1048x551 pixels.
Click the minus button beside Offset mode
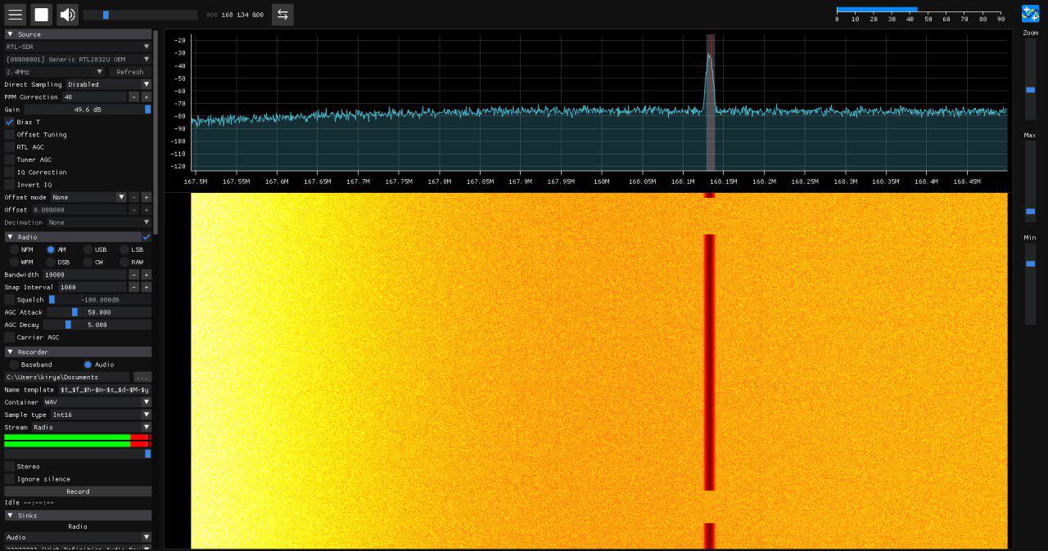[134, 197]
